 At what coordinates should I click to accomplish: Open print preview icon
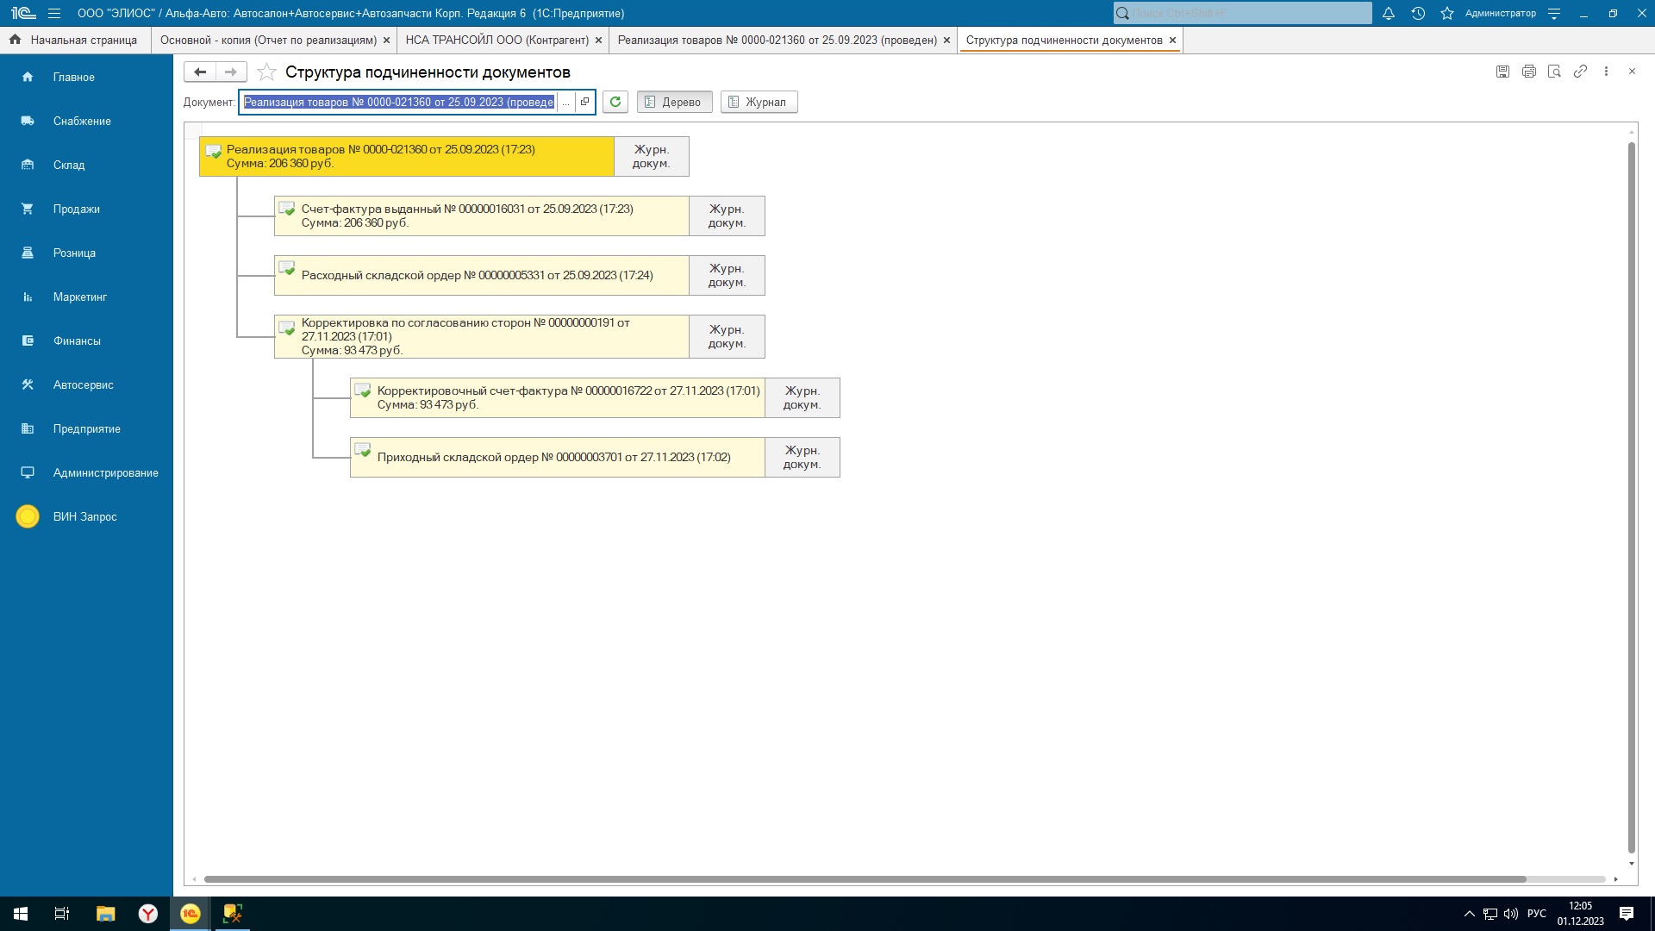(1554, 72)
